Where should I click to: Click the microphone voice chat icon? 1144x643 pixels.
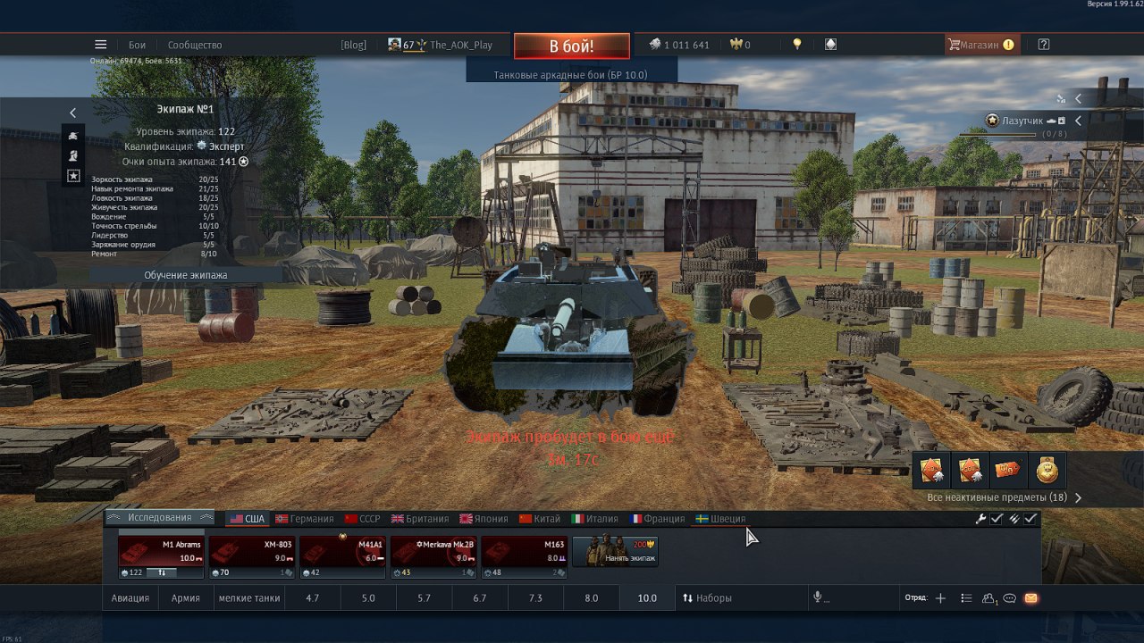coord(817,597)
